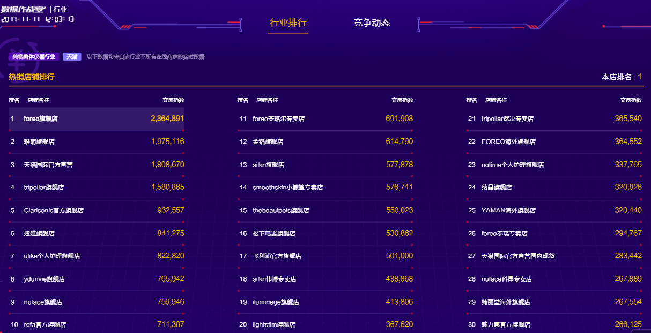651x333 pixels.
Task: Click the 数据作战室 logo
Action: coord(24,9)
